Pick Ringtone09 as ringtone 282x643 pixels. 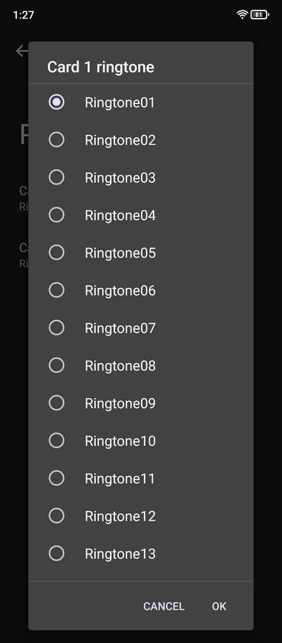[140, 403]
